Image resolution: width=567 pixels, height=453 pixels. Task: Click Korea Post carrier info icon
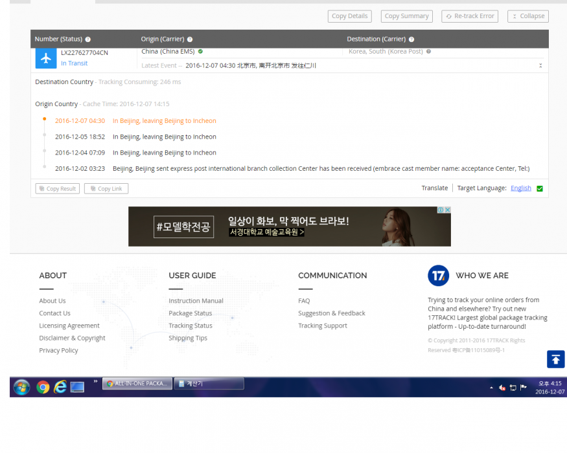coord(428,52)
